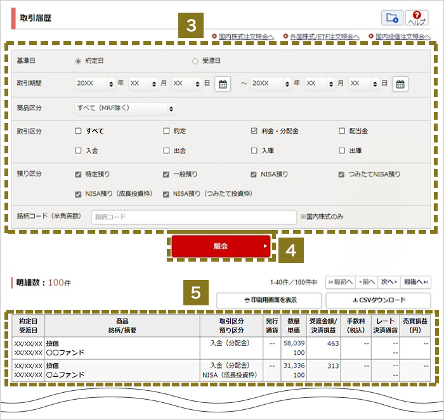Check the 出庫 checkbox

[342, 151]
